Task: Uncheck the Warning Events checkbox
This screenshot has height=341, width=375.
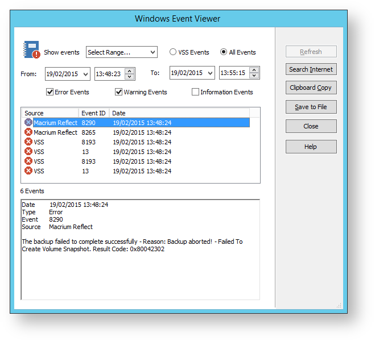Action: [118, 92]
